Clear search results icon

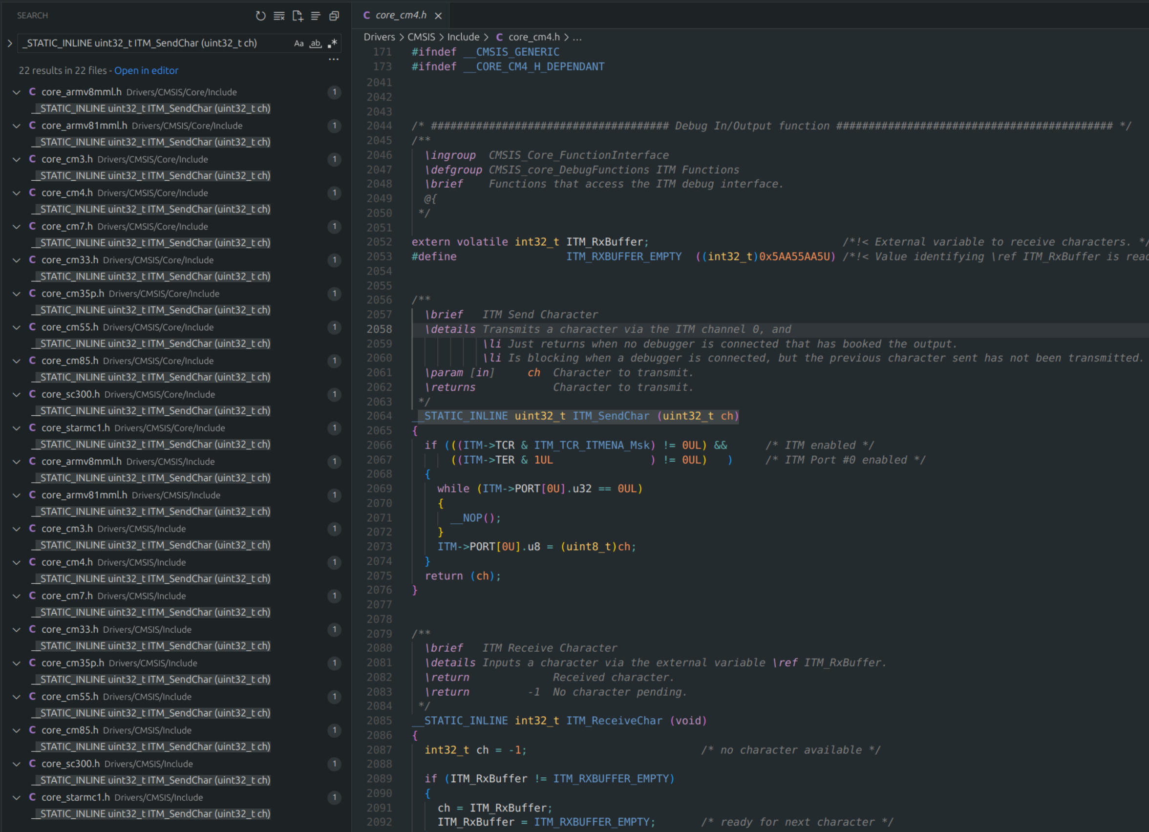click(x=279, y=16)
